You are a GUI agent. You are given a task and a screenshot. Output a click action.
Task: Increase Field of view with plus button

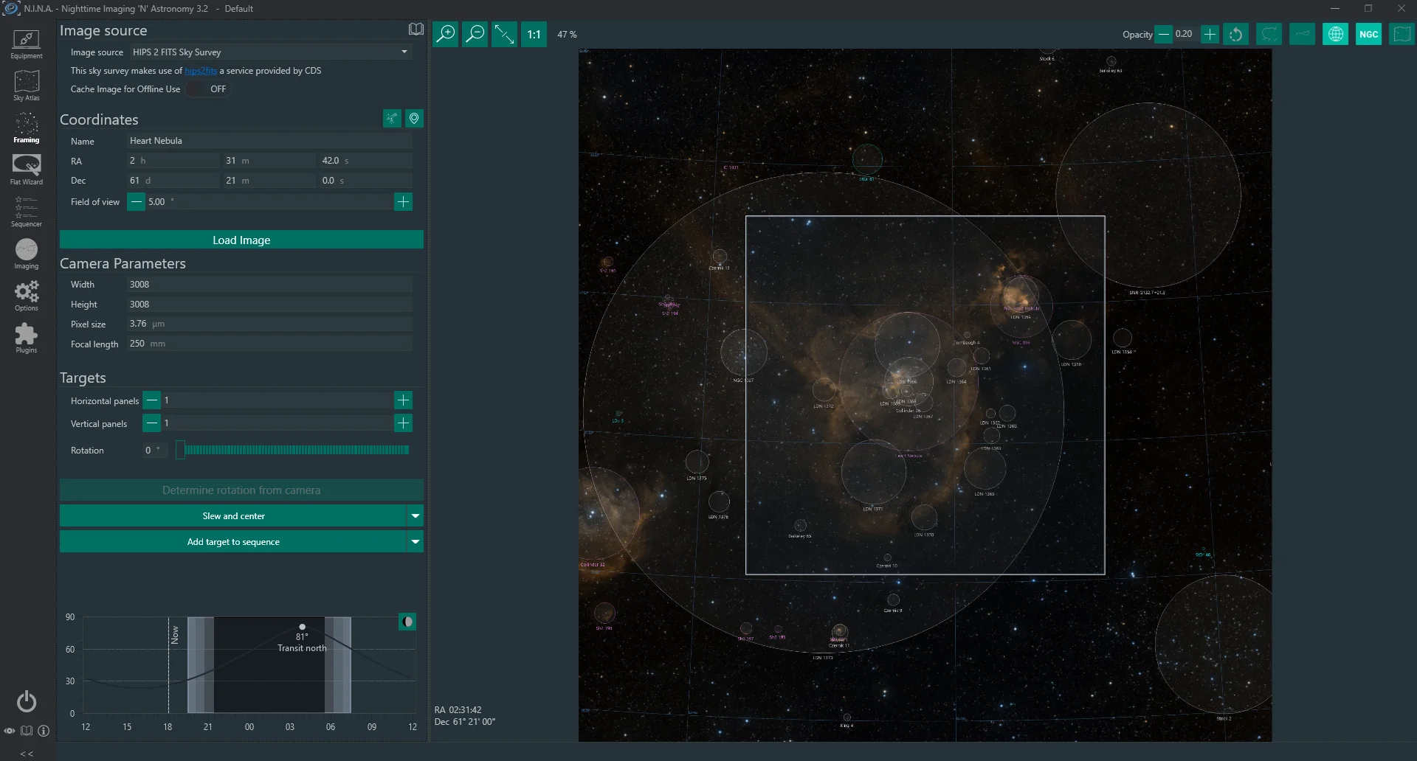coord(403,202)
